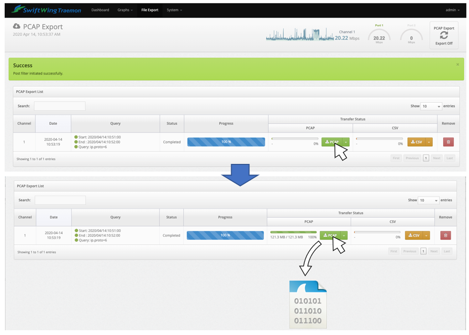469x335 pixels.
Task: Expand the arrow next to upper PCAP button
Action: pyautogui.click(x=346, y=142)
